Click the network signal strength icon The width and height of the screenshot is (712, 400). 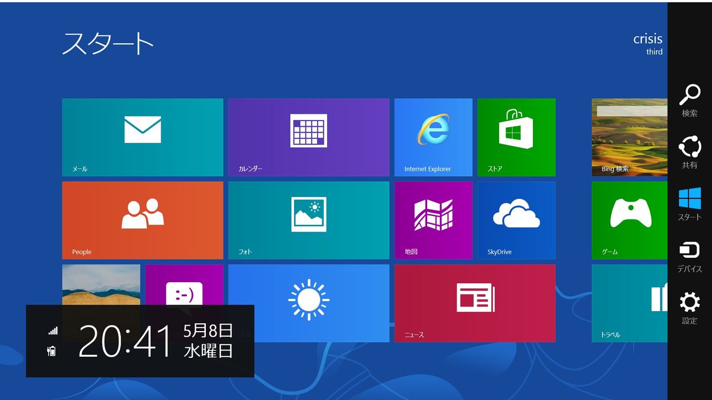[x=53, y=331]
